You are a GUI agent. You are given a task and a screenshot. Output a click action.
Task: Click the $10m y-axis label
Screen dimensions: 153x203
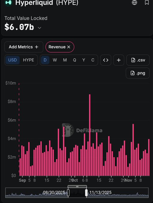click(11, 83)
